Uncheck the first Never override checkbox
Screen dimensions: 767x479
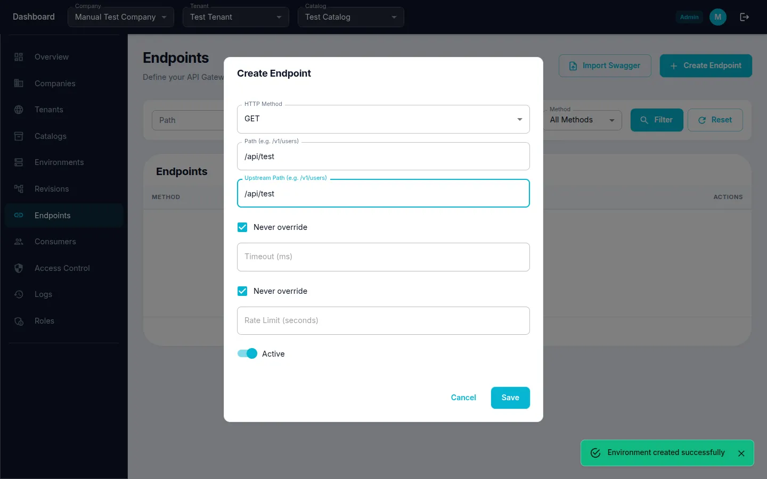[x=242, y=227]
